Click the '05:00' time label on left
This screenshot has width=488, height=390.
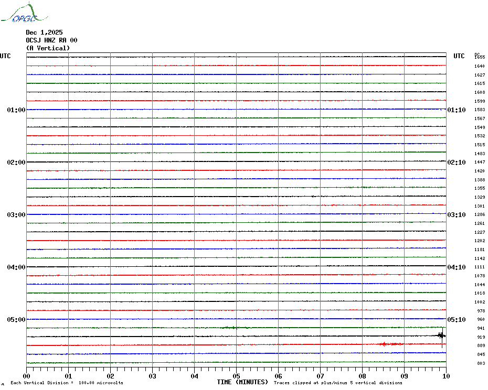(16, 320)
